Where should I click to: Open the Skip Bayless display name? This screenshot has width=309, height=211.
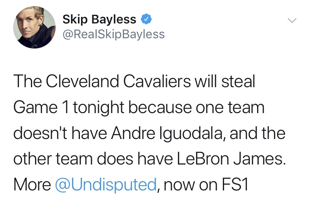click(x=99, y=19)
